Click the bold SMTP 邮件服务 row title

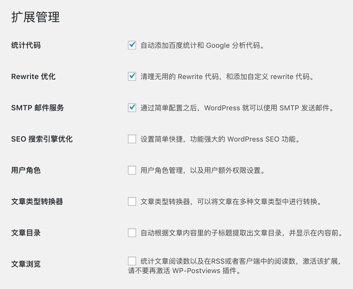click(x=38, y=108)
